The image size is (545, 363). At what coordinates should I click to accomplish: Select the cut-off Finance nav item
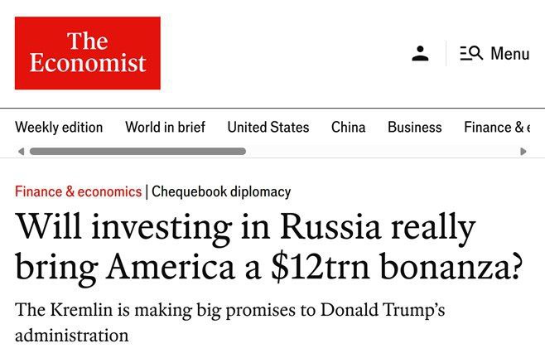click(x=496, y=127)
